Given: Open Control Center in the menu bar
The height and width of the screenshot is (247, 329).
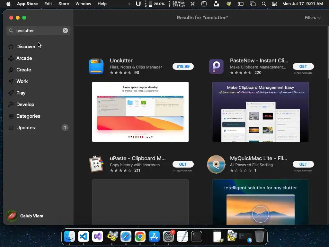Looking at the screenshot, I should pyautogui.click(x=274, y=4).
